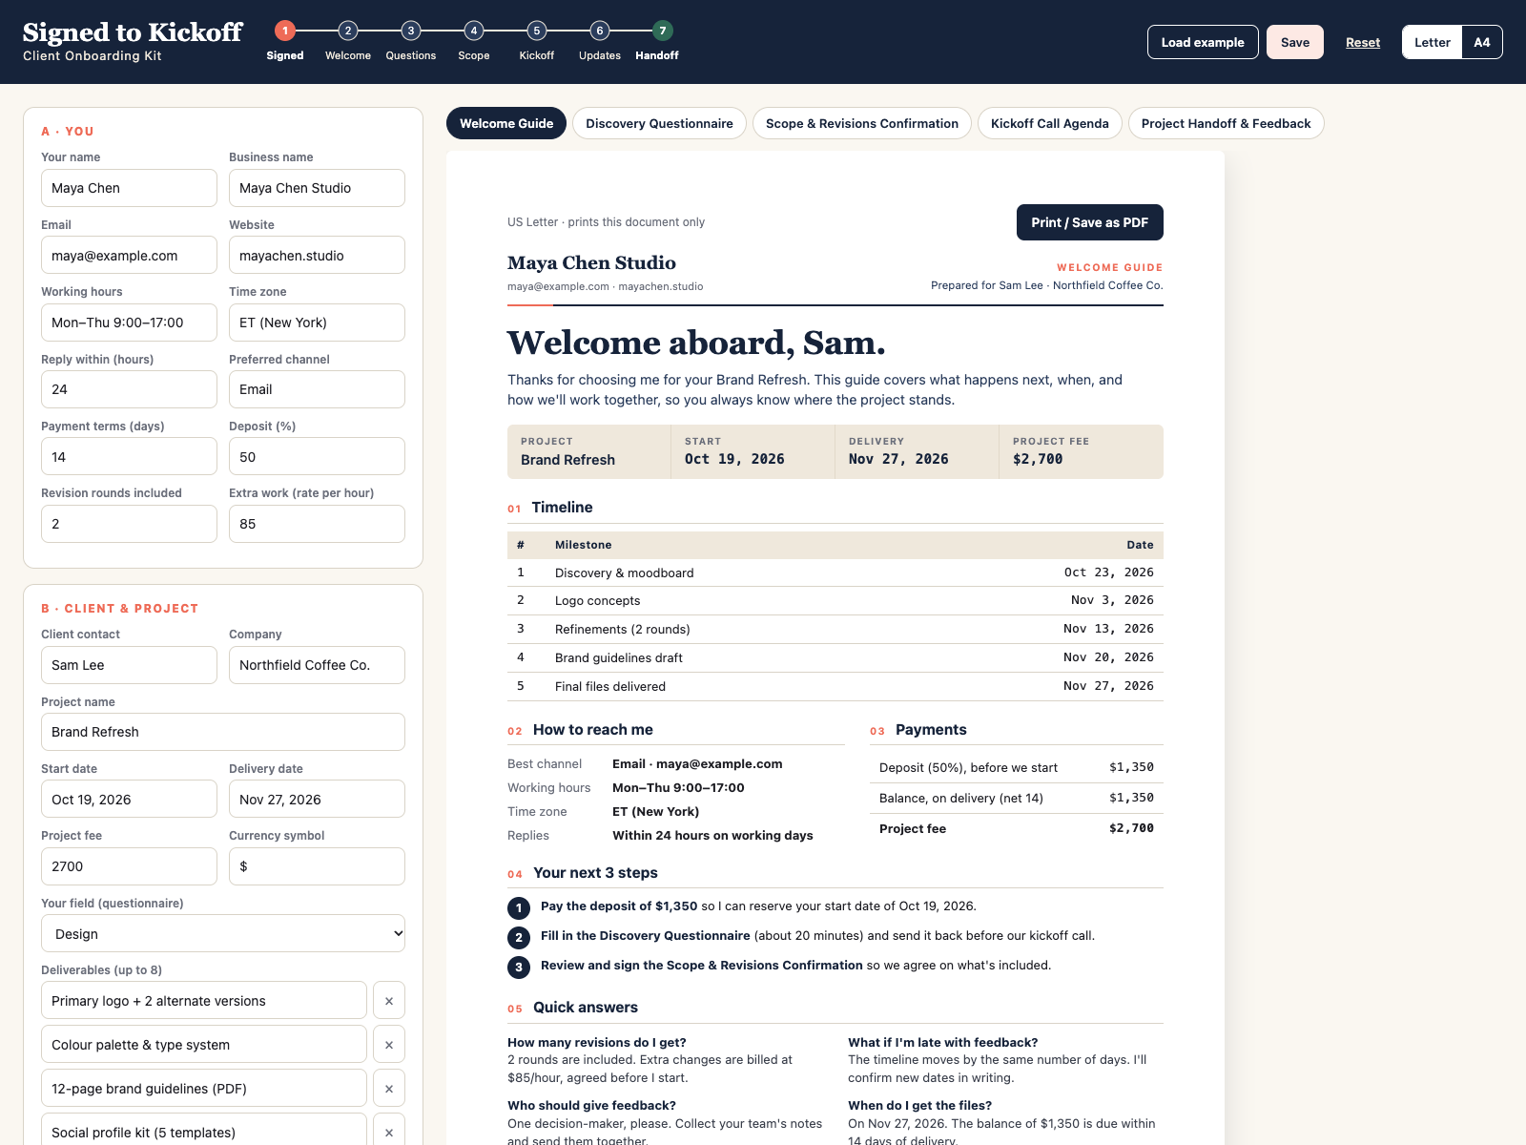
Task: Open the Your field dropdown
Action: [223, 934]
